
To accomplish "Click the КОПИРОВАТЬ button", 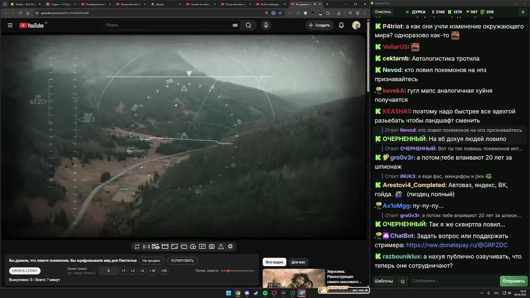I will click(x=183, y=261).
